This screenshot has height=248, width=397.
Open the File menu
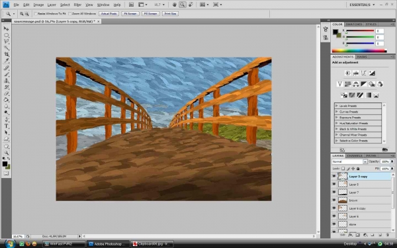(16, 5)
